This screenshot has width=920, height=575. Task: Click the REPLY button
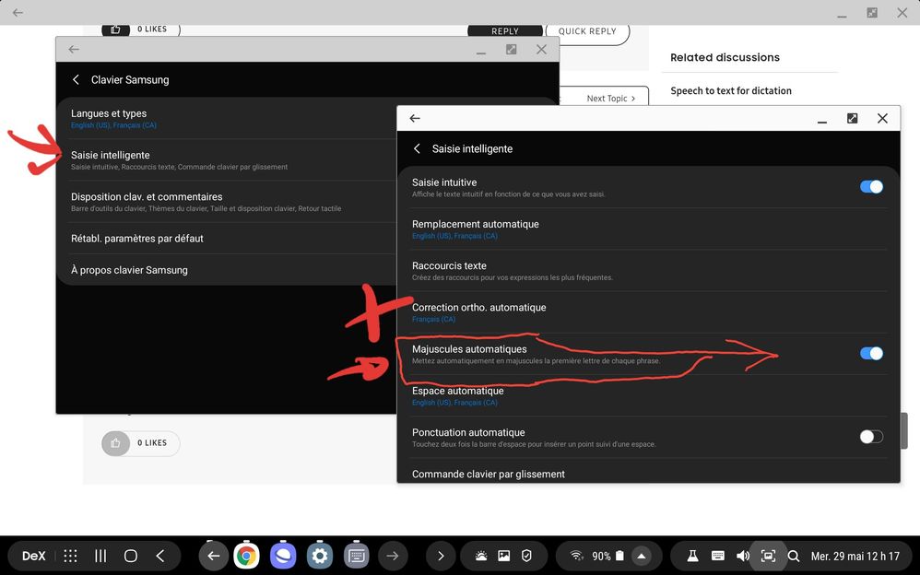[504, 31]
